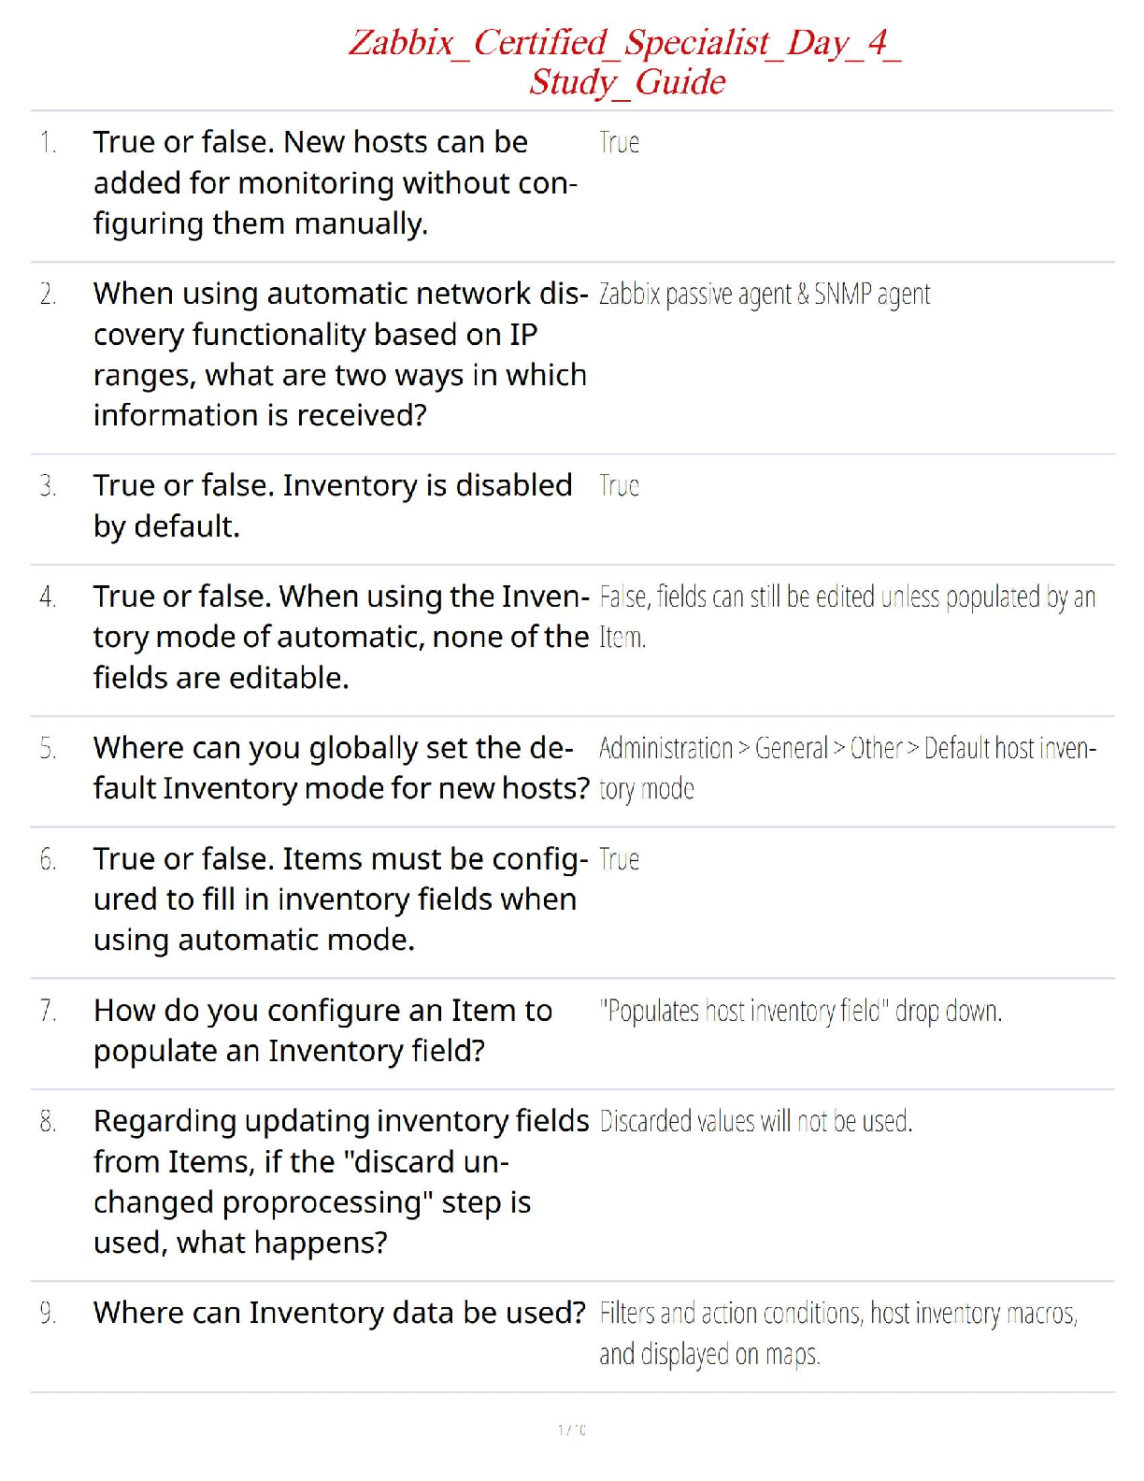Click question 4 about Inventory mode of automatic
Viewport: 1144px width, 1481px height.
340,637
